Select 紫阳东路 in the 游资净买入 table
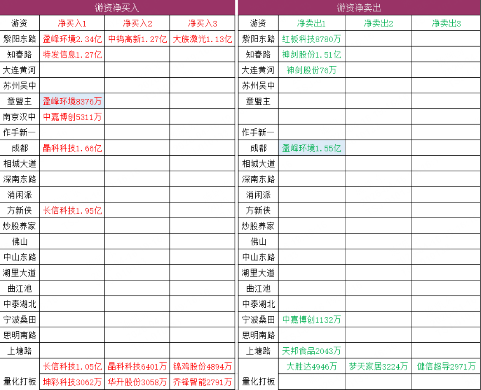The image size is (481, 390). click(20, 39)
